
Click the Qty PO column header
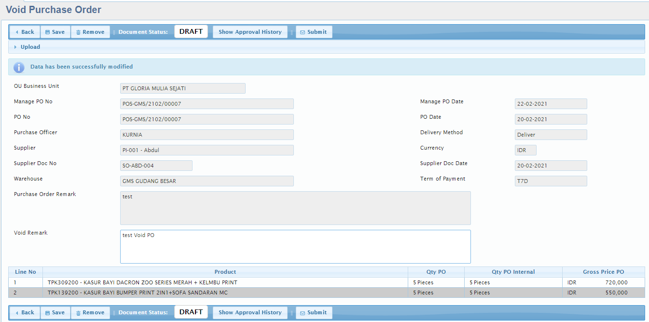436,272
